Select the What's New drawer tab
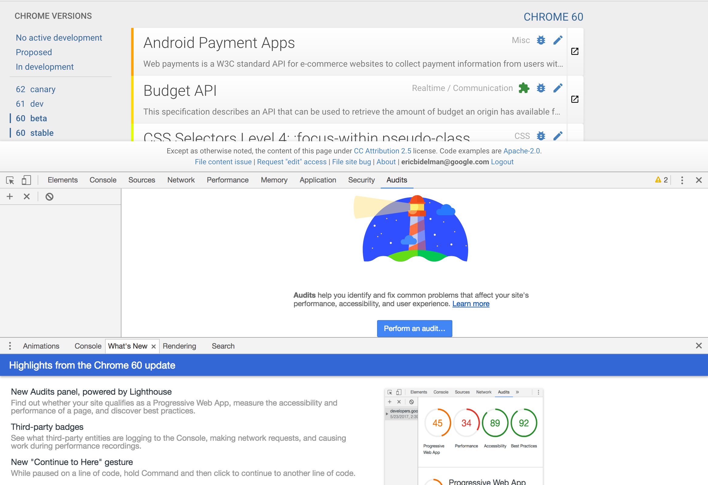Image resolution: width=708 pixels, height=485 pixels. click(x=128, y=346)
